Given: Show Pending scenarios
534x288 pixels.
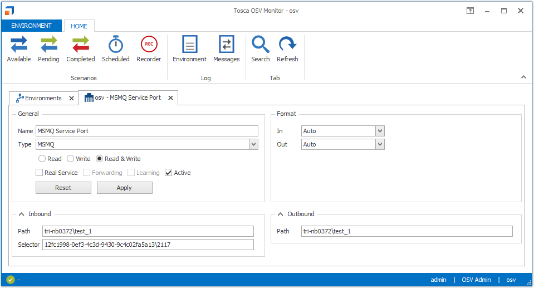Looking at the screenshot, I should [x=48, y=49].
